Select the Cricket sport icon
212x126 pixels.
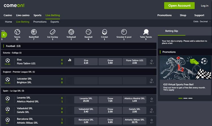tap(105, 32)
